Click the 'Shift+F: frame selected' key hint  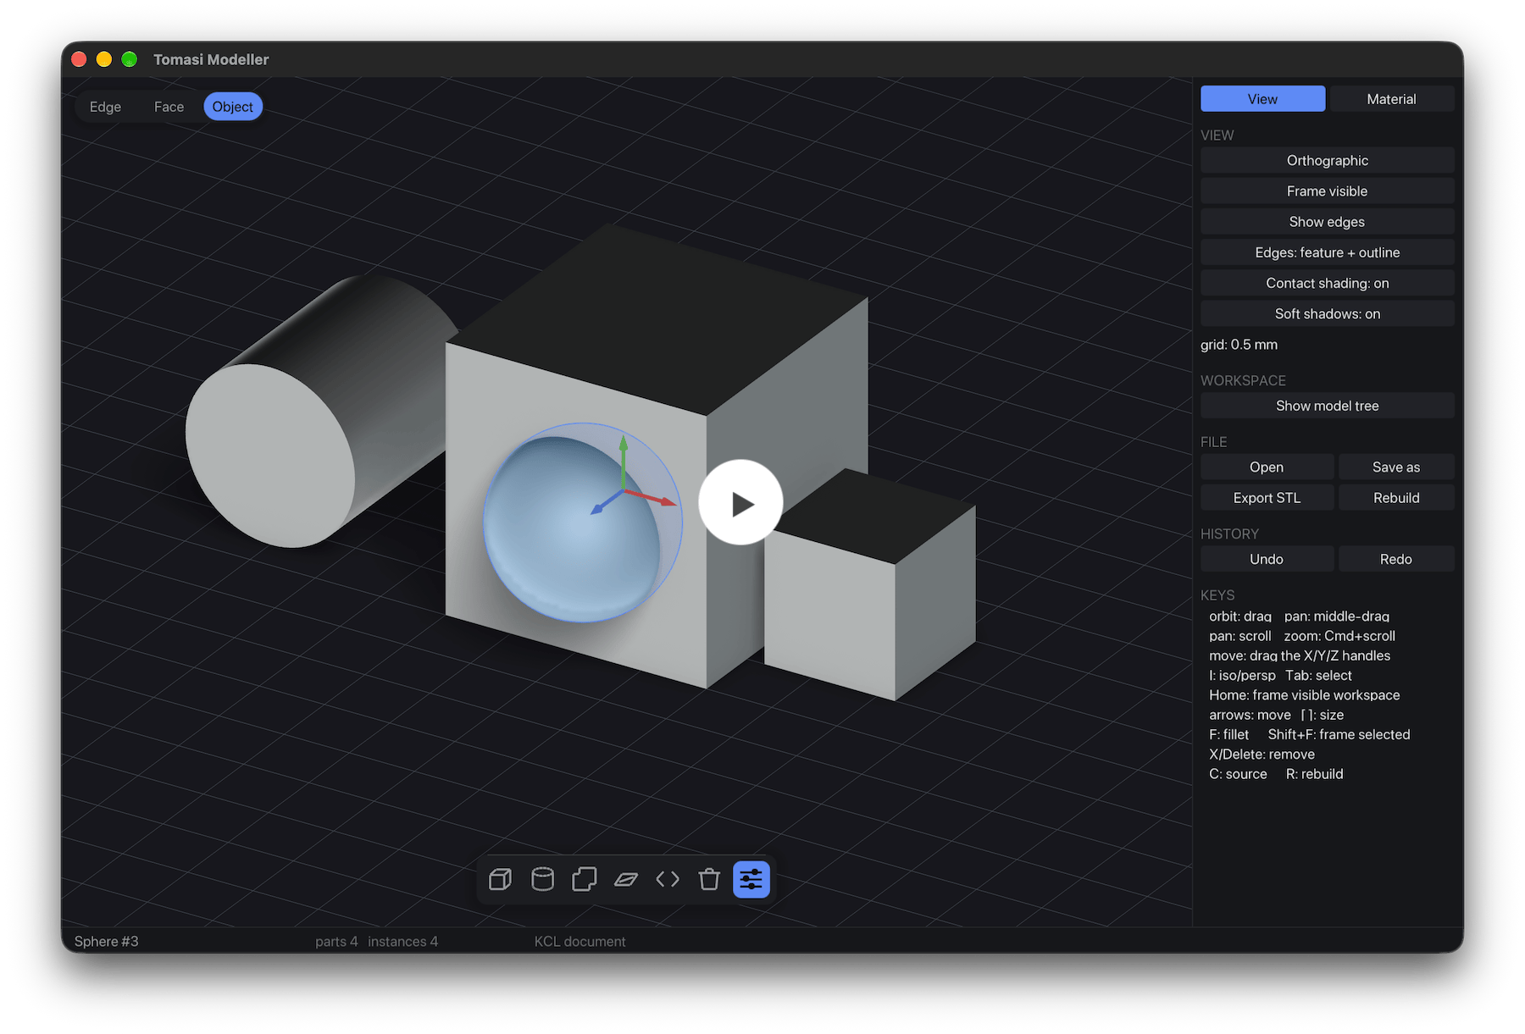pyautogui.click(x=1339, y=734)
